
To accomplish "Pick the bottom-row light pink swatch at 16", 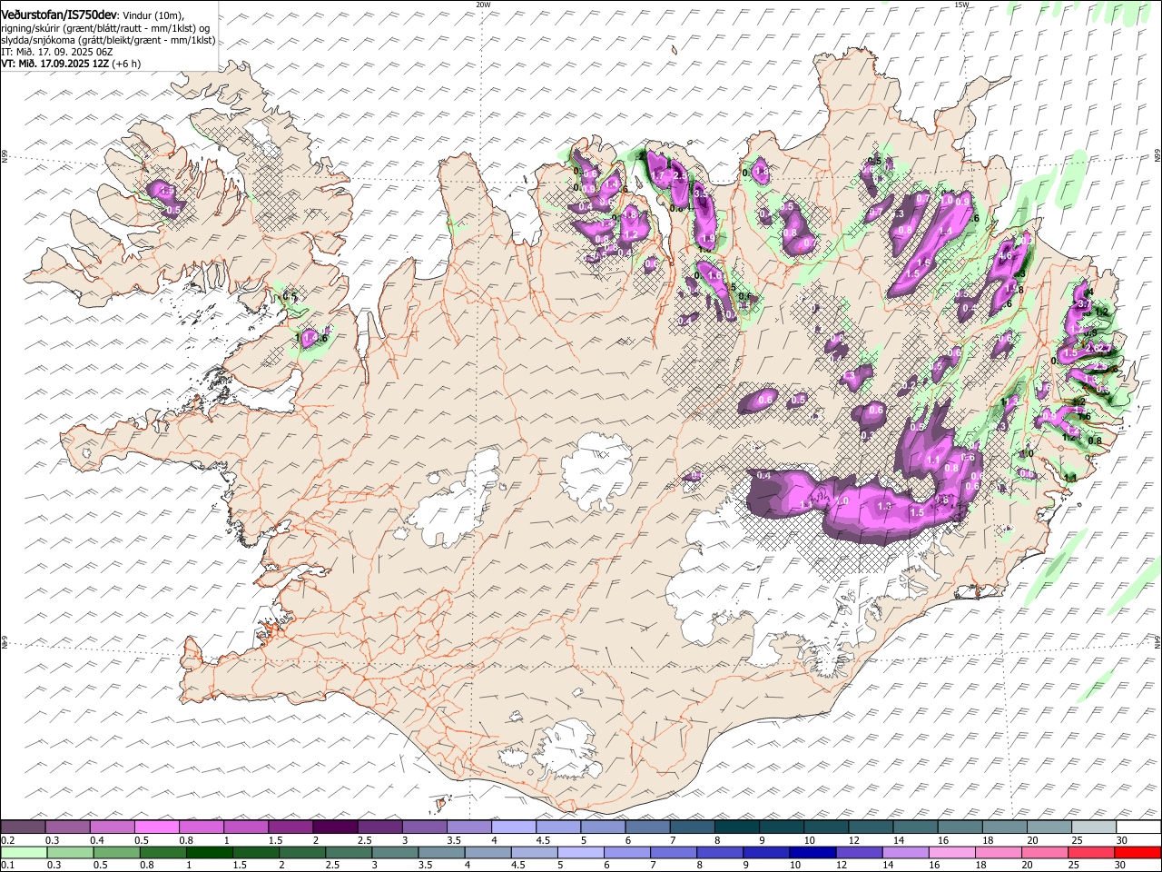I will click(x=953, y=853).
